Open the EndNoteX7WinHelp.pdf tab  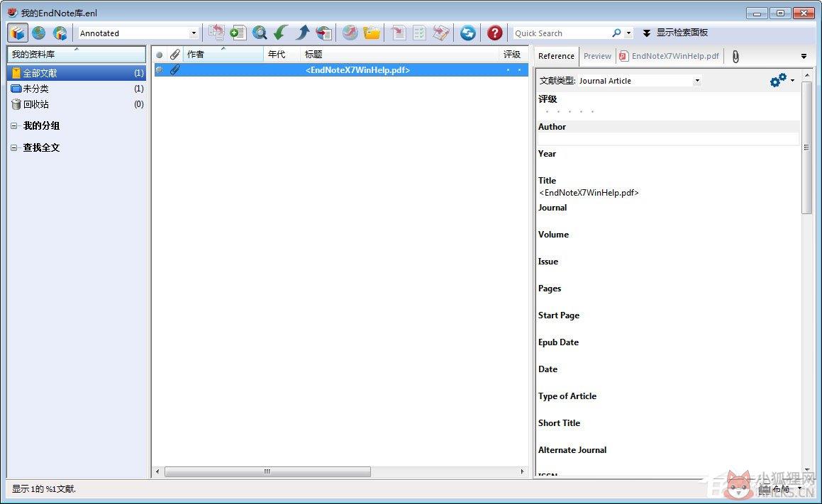(670, 56)
